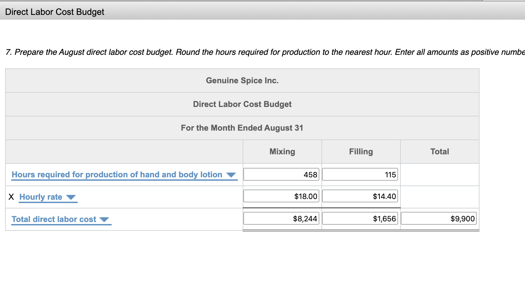Image resolution: width=525 pixels, height=288 pixels.
Task: Open the Hours required for production dropdown
Action: (x=124, y=175)
